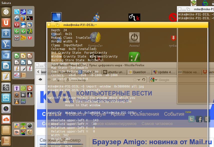214x147 pixels.
Task: Launch Ubuntu One from the launcher
Action: click(6, 23)
